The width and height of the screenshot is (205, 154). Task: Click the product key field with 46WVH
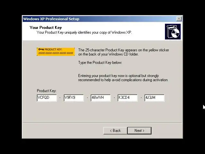click(x=101, y=98)
